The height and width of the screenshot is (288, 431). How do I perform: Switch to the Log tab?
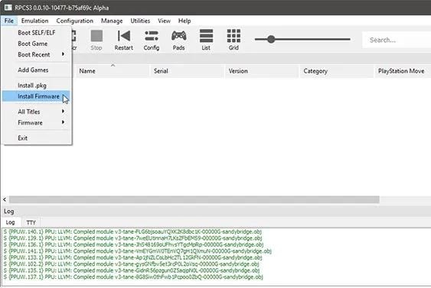pos(11,222)
